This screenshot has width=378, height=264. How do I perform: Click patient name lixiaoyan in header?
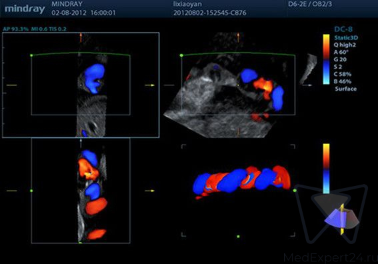coord(187,5)
